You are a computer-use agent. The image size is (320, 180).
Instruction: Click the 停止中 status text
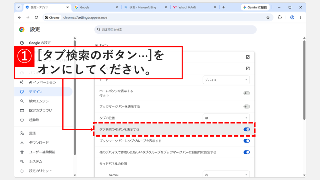(104, 96)
